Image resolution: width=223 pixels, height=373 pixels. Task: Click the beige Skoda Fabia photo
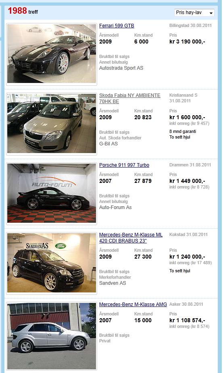click(52, 123)
